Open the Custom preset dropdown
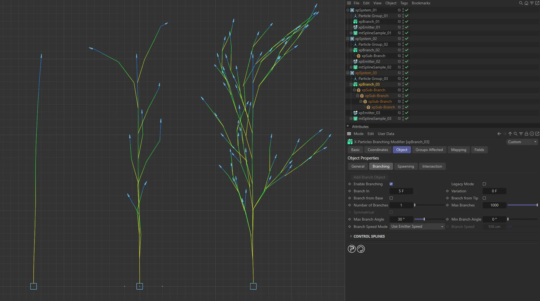 pyautogui.click(x=521, y=142)
